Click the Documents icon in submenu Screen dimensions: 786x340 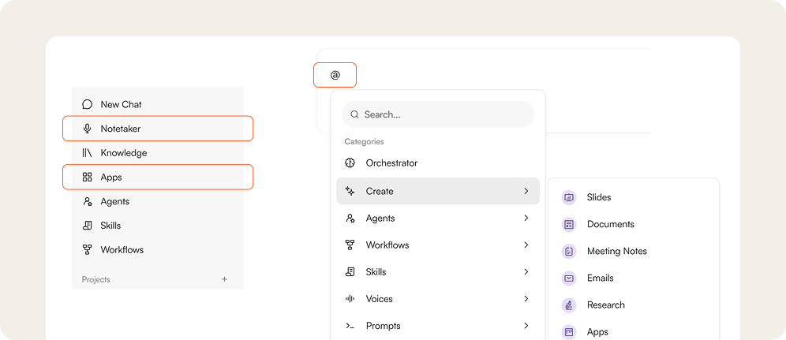[x=568, y=224]
